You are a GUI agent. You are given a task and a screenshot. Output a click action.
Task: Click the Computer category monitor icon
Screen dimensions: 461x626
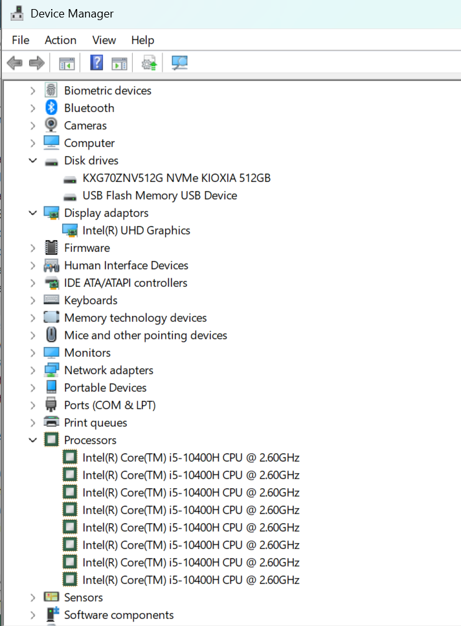[x=51, y=143]
